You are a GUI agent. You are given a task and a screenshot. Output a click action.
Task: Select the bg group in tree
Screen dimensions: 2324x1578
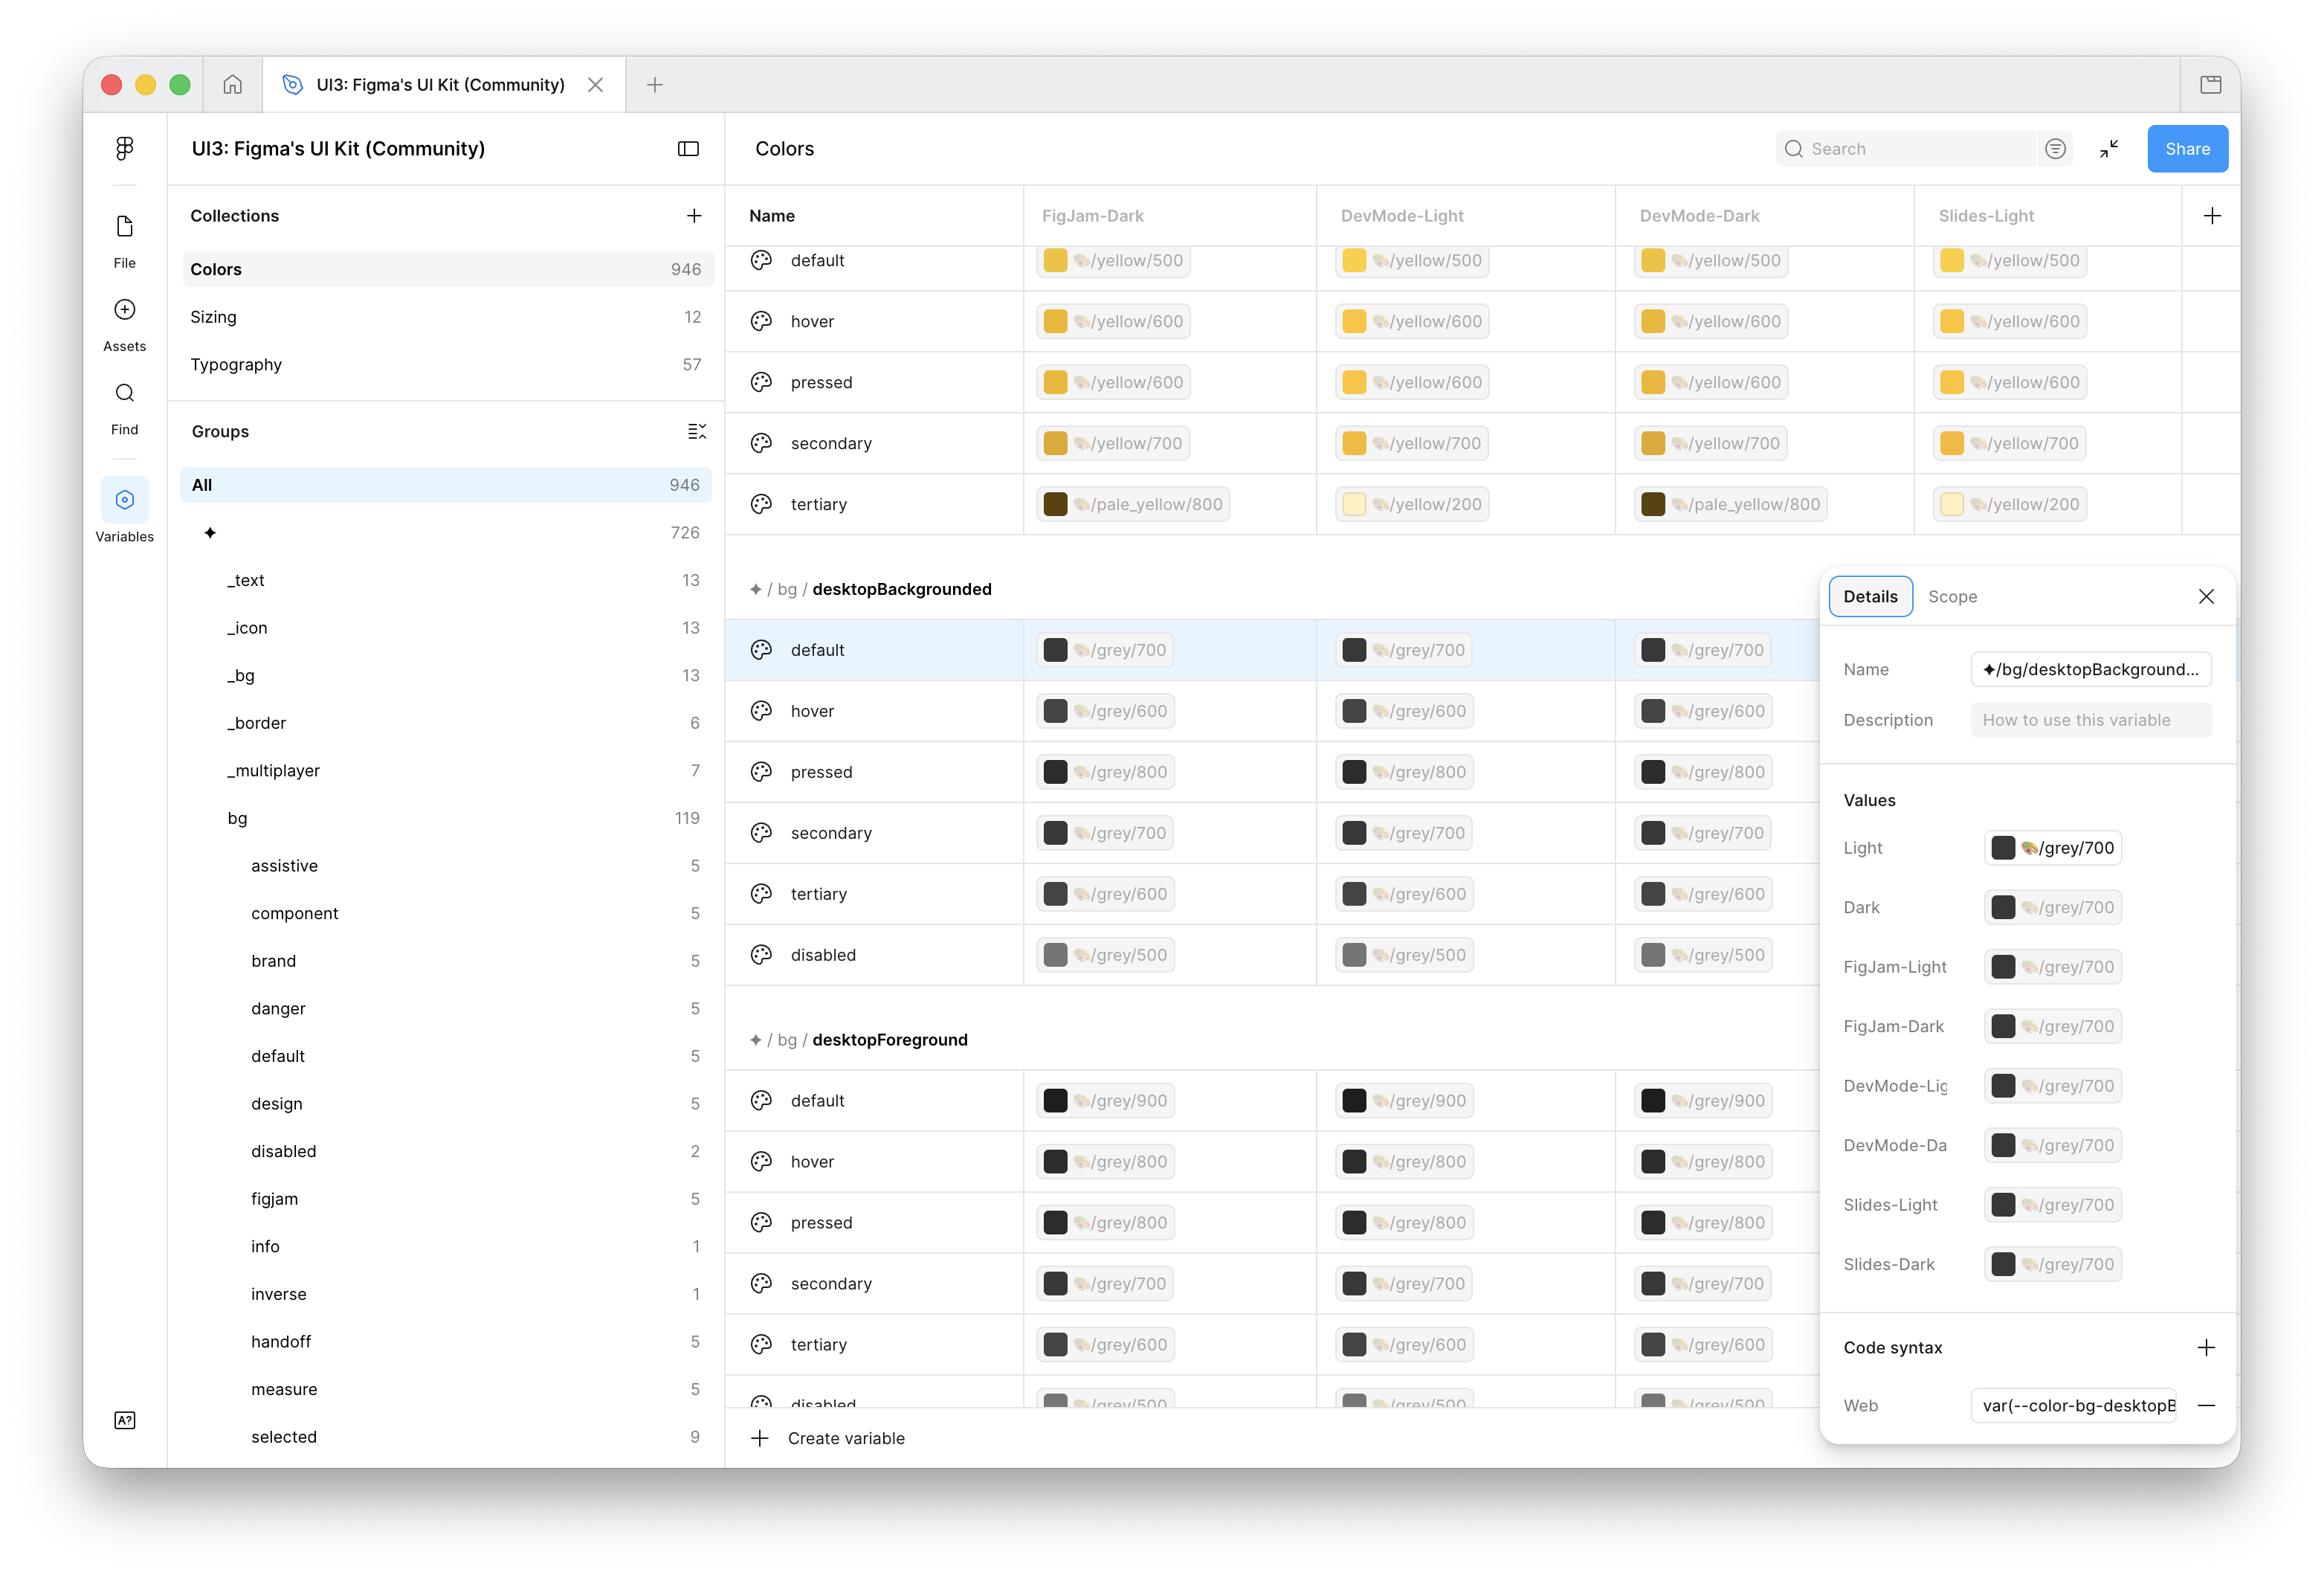pos(237,818)
